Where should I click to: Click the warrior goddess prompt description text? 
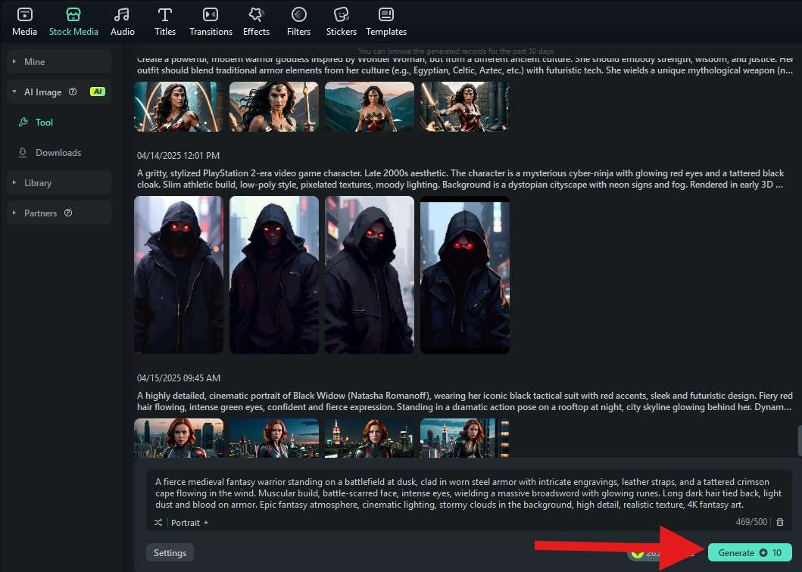(464, 65)
